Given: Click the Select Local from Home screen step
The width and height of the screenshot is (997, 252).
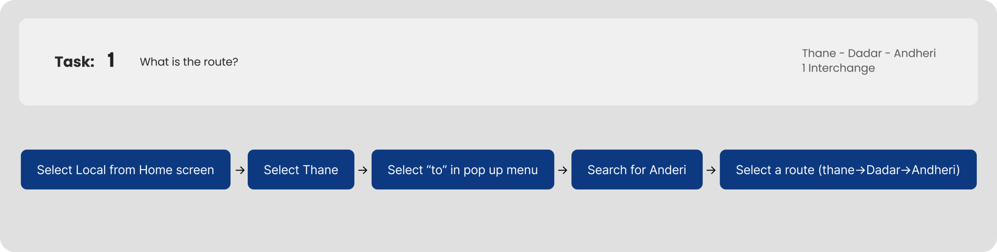Looking at the screenshot, I should [125, 170].
